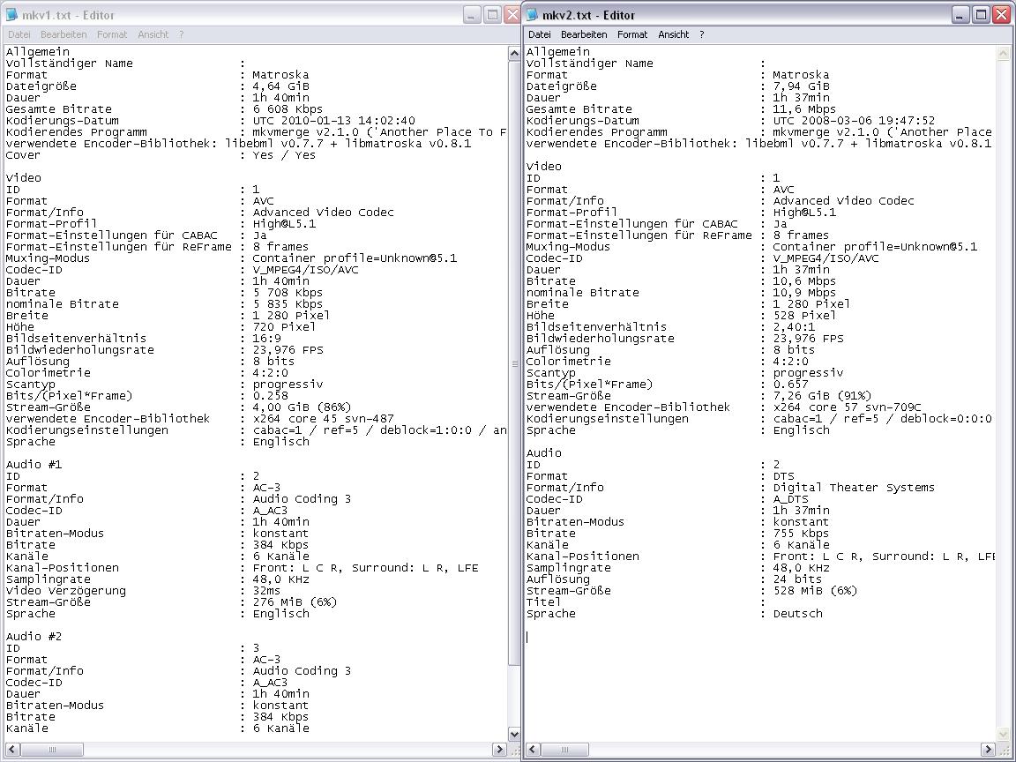Viewport: 1016px width, 762px height.
Task: Open the Ansicht menu in mkv2.txt
Action: [673, 34]
